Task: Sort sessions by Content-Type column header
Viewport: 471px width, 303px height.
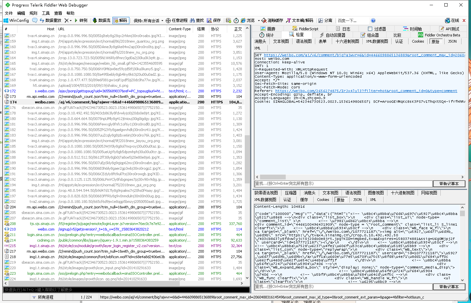Action: pyautogui.click(x=180, y=29)
